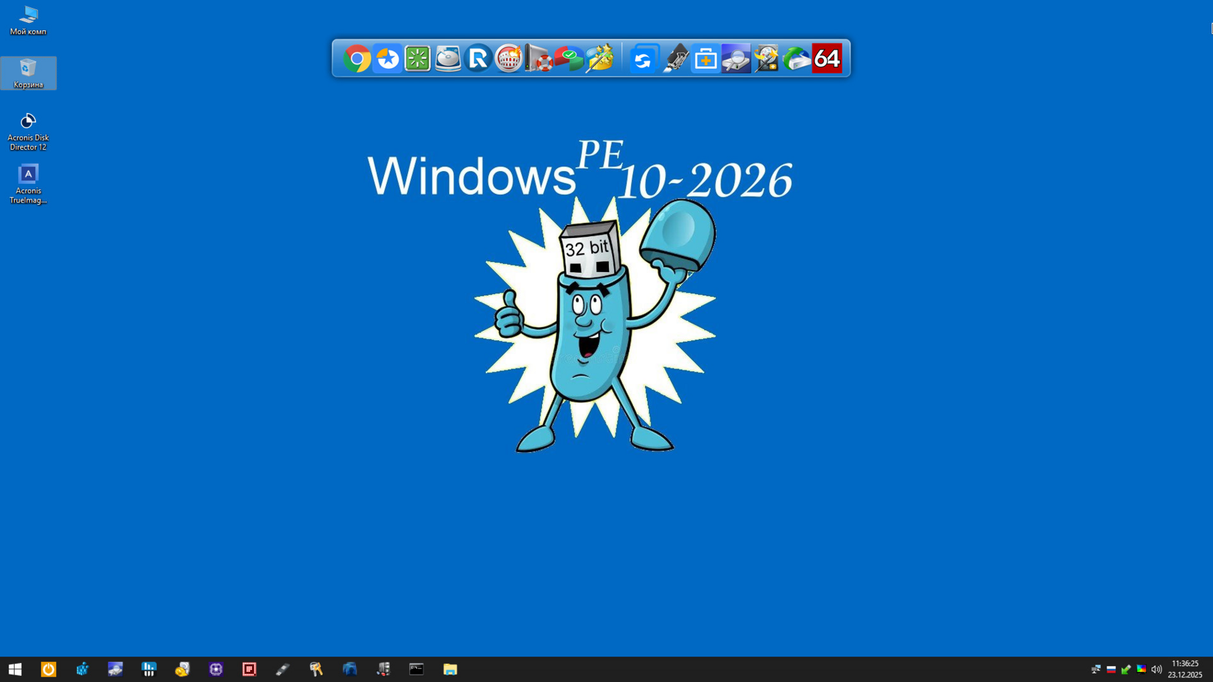1213x682 pixels.
Task: Open the magic wand partition wizard icon
Action: (599, 59)
